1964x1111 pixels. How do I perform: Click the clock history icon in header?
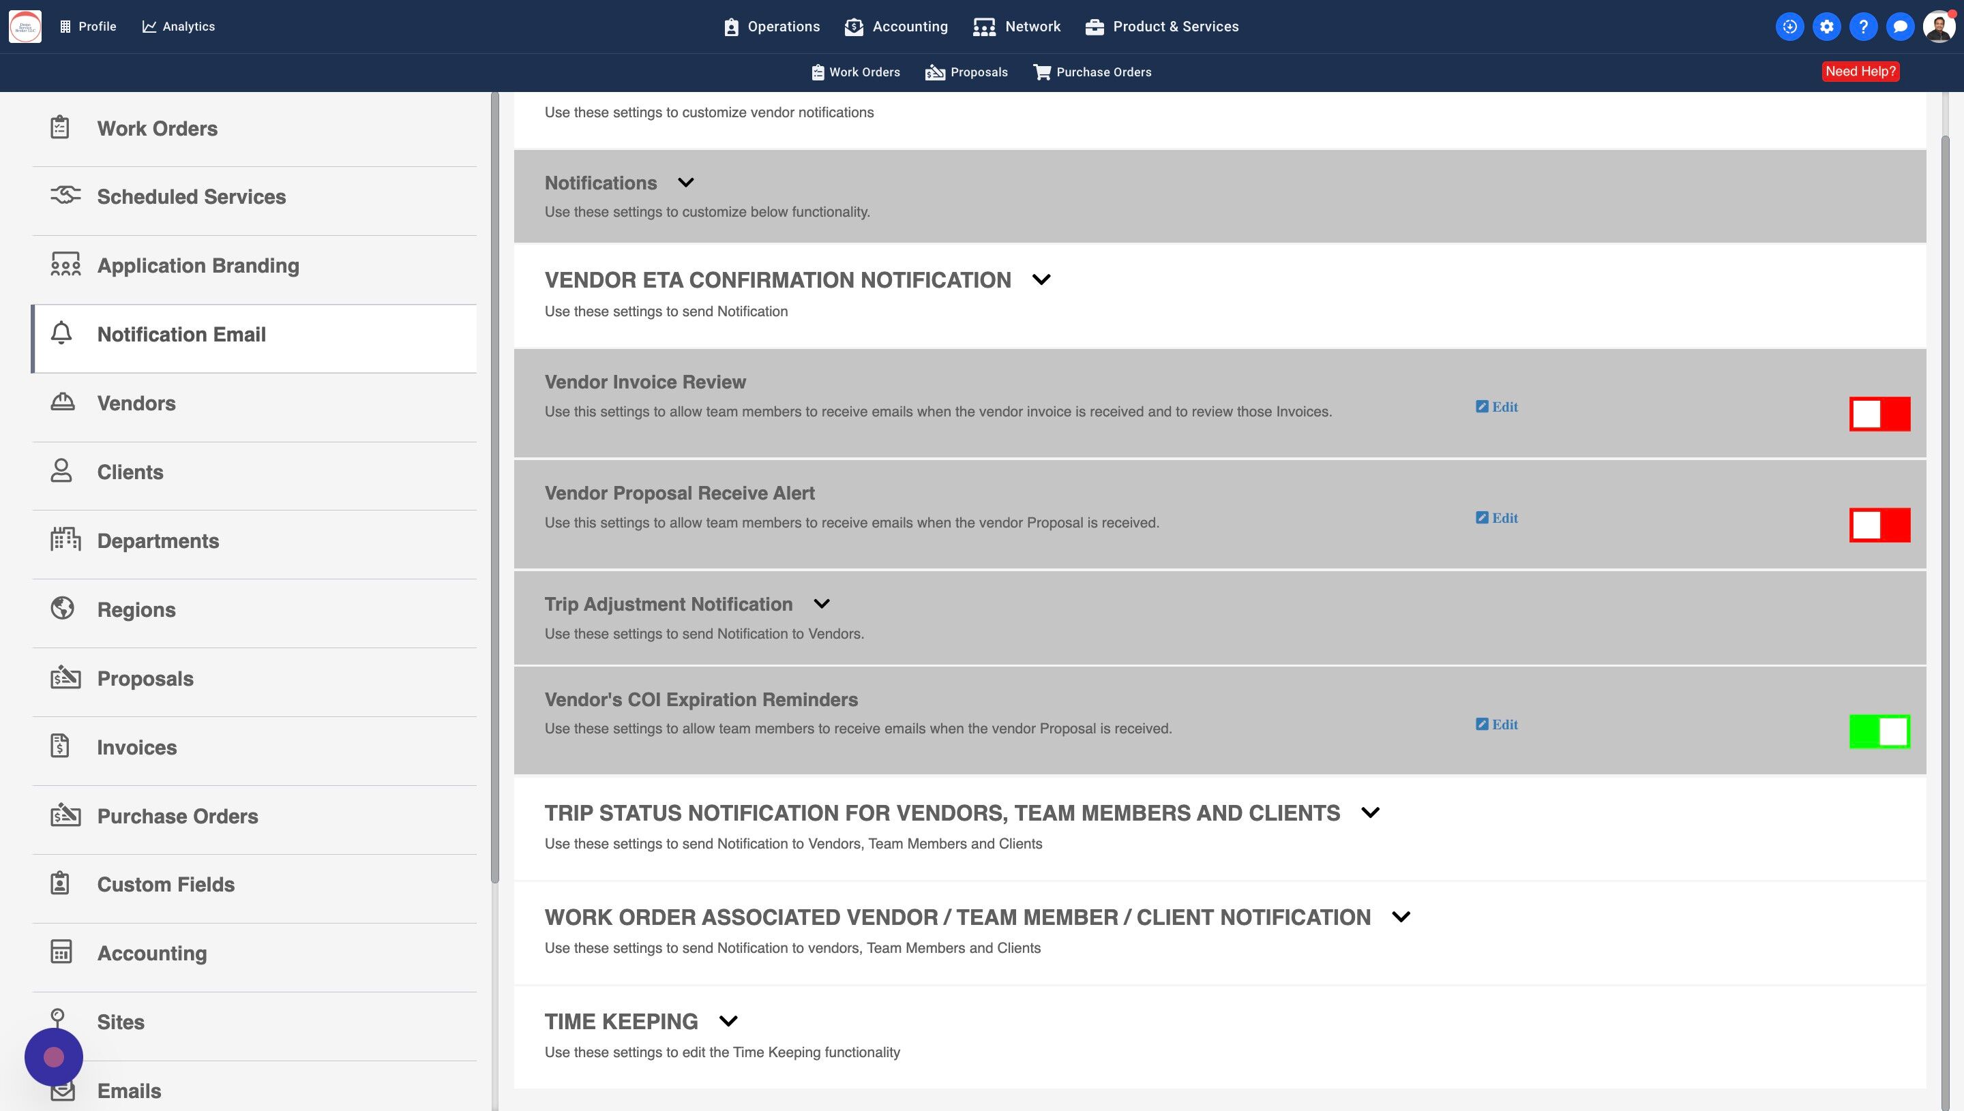pyautogui.click(x=1789, y=27)
